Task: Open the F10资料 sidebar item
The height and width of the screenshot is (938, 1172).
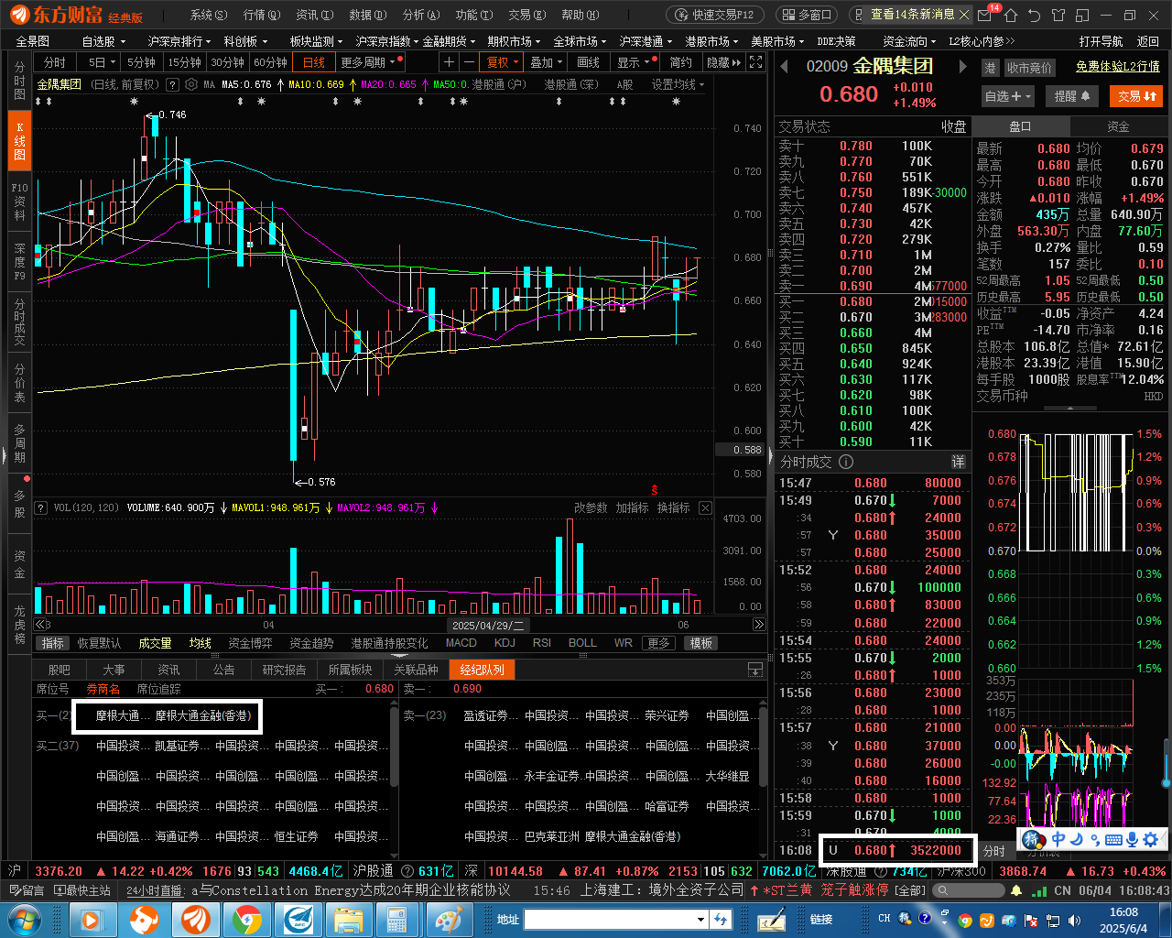Action: (19, 201)
